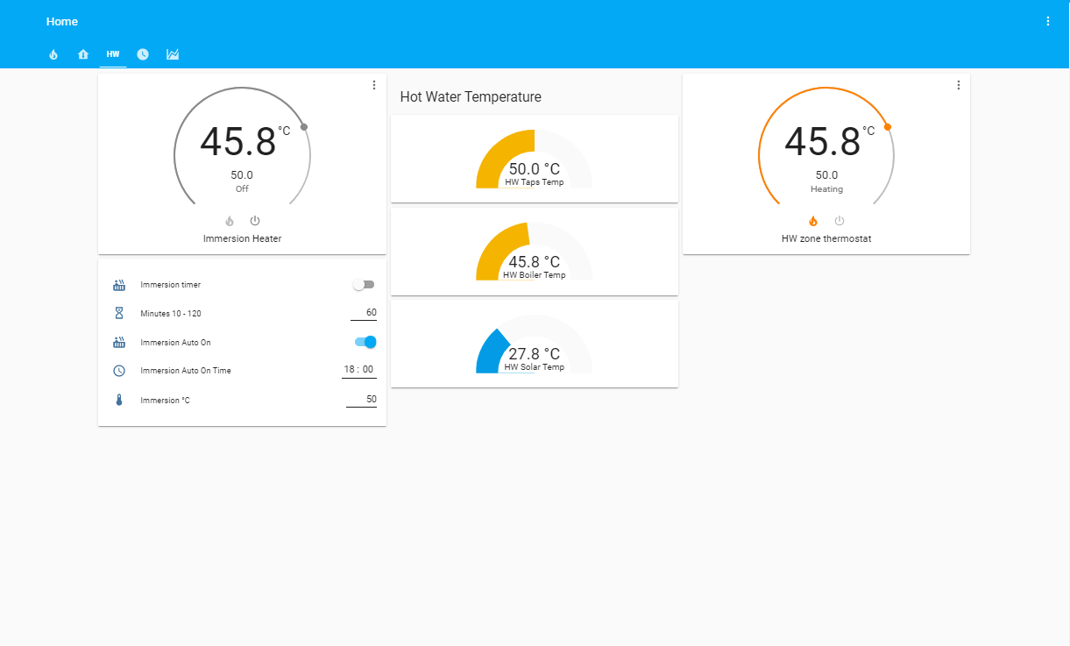Click the Immersion timer label

[x=171, y=285]
